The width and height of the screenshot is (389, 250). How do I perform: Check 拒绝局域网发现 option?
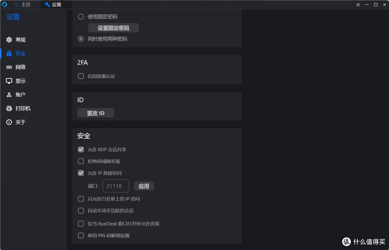pyautogui.click(x=81, y=161)
